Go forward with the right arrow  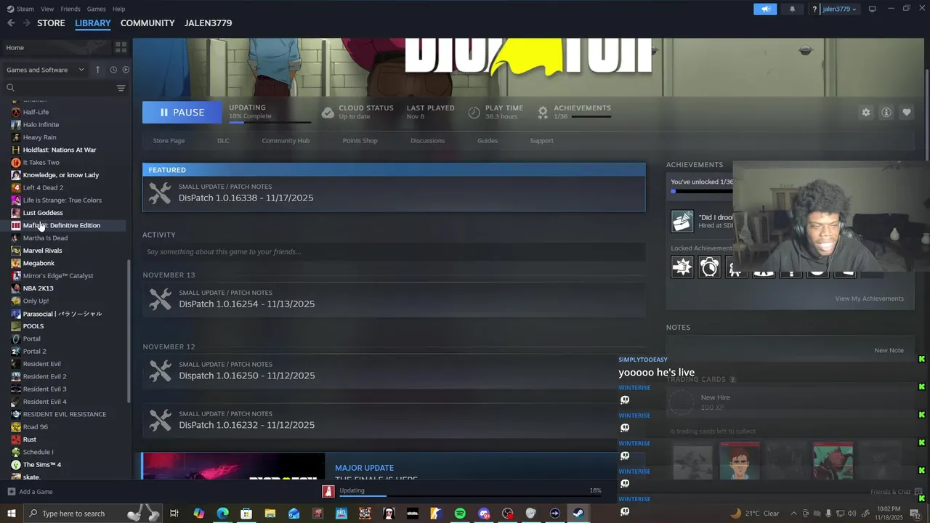tap(26, 23)
